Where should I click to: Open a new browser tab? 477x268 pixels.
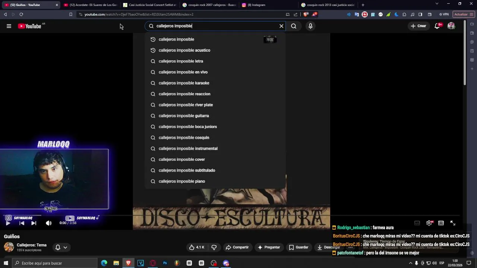tap(363, 5)
